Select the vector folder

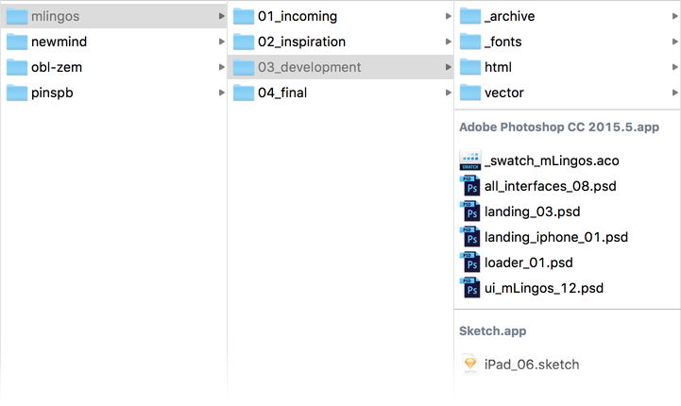503,93
